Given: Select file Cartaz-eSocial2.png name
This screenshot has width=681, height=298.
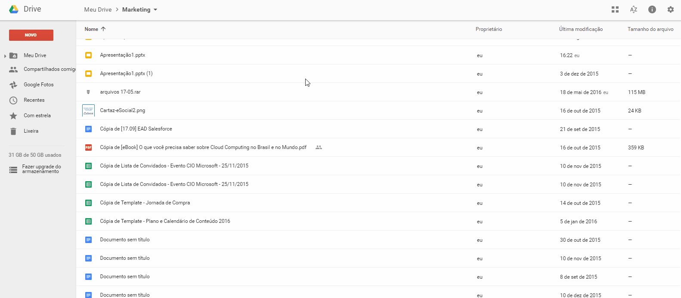Looking at the screenshot, I should pyautogui.click(x=122, y=110).
